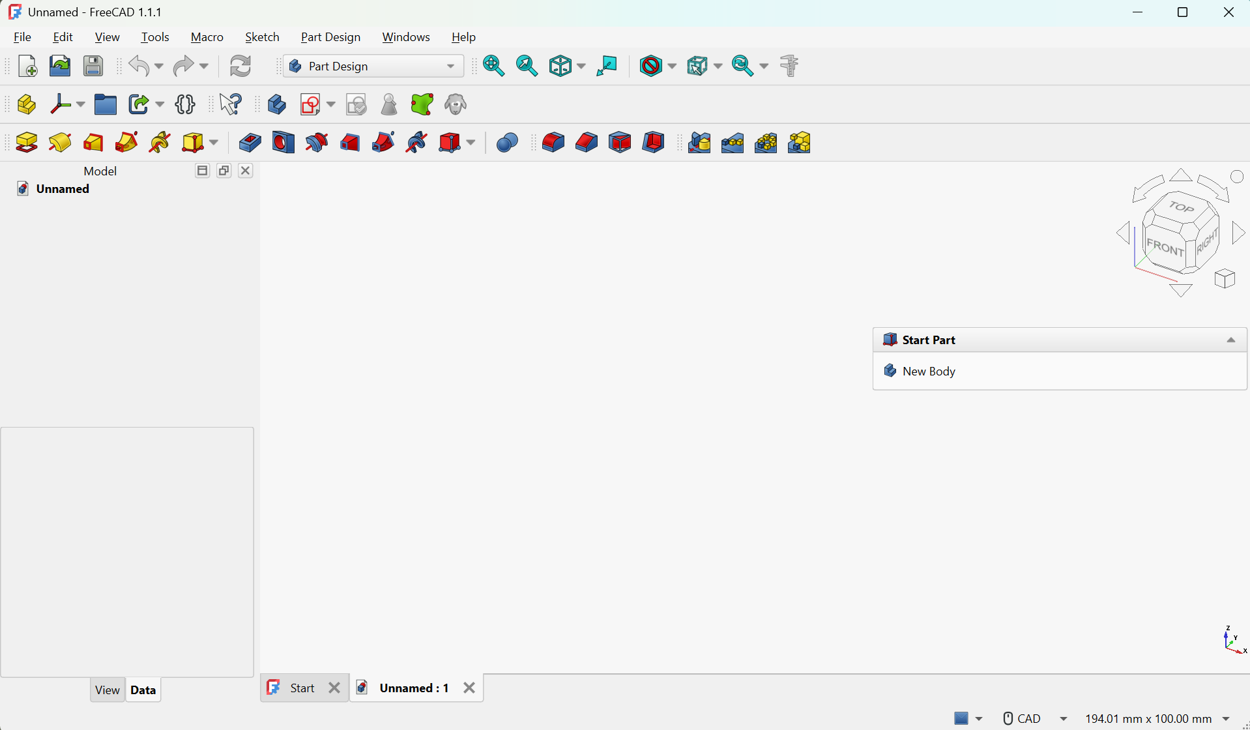
Task: Click the Undo arrow icon
Action: [x=139, y=66]
